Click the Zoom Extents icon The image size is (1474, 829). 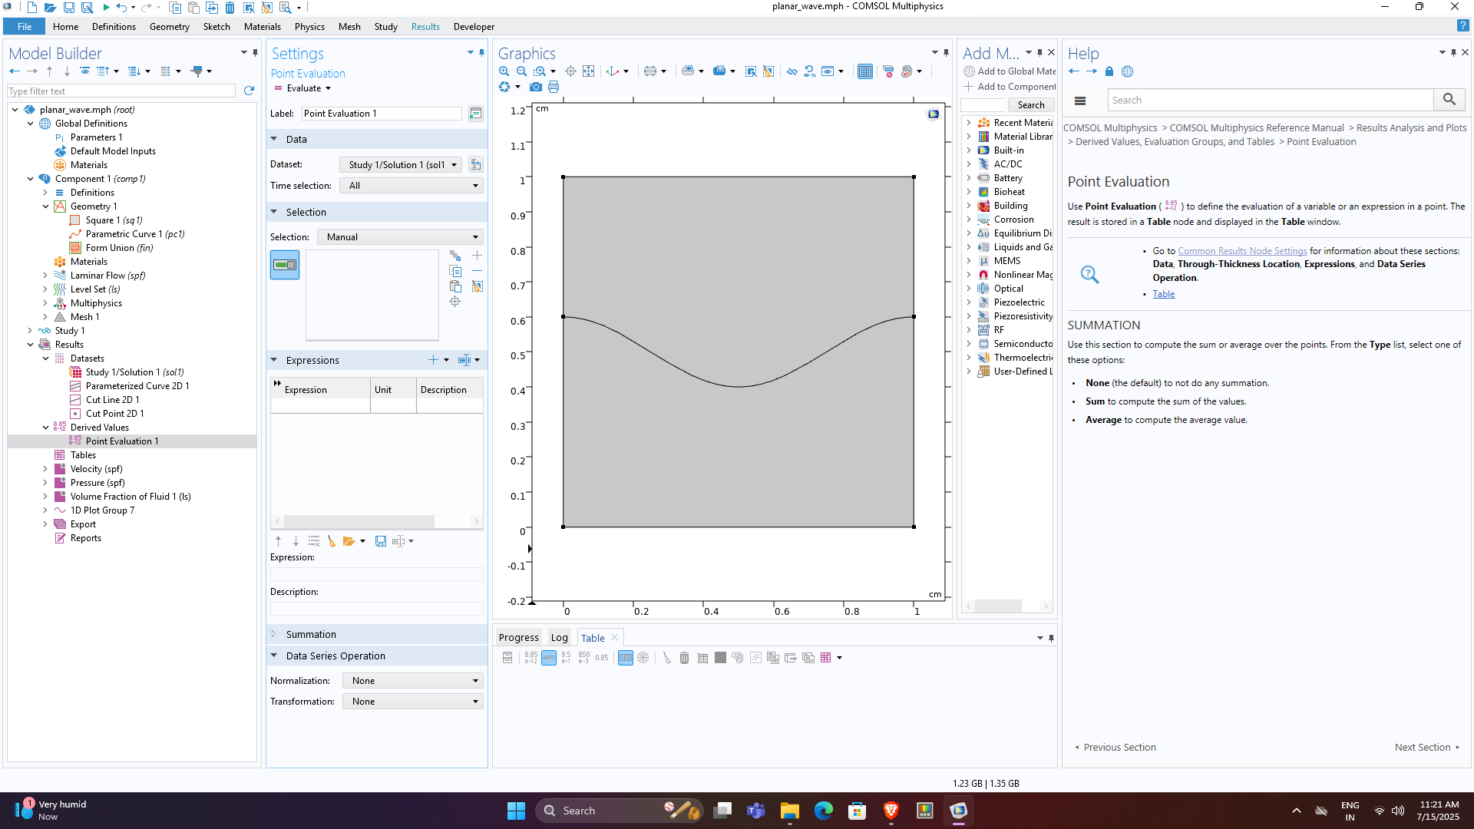(x=588, y=71)
